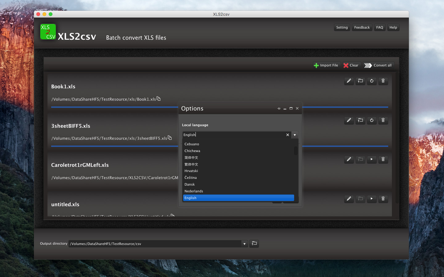Viewport: 444px width, 277px height.
Task: Choose Dansk in the language list
Action: [x=190, y=184]
